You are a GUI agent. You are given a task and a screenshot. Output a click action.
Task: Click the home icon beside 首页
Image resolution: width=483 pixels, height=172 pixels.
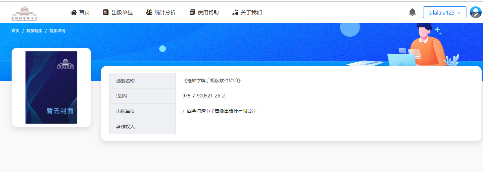point(74,13)
